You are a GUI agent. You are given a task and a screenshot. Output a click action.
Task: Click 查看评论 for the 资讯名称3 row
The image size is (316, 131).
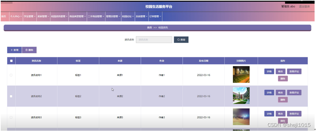[294, 114]
